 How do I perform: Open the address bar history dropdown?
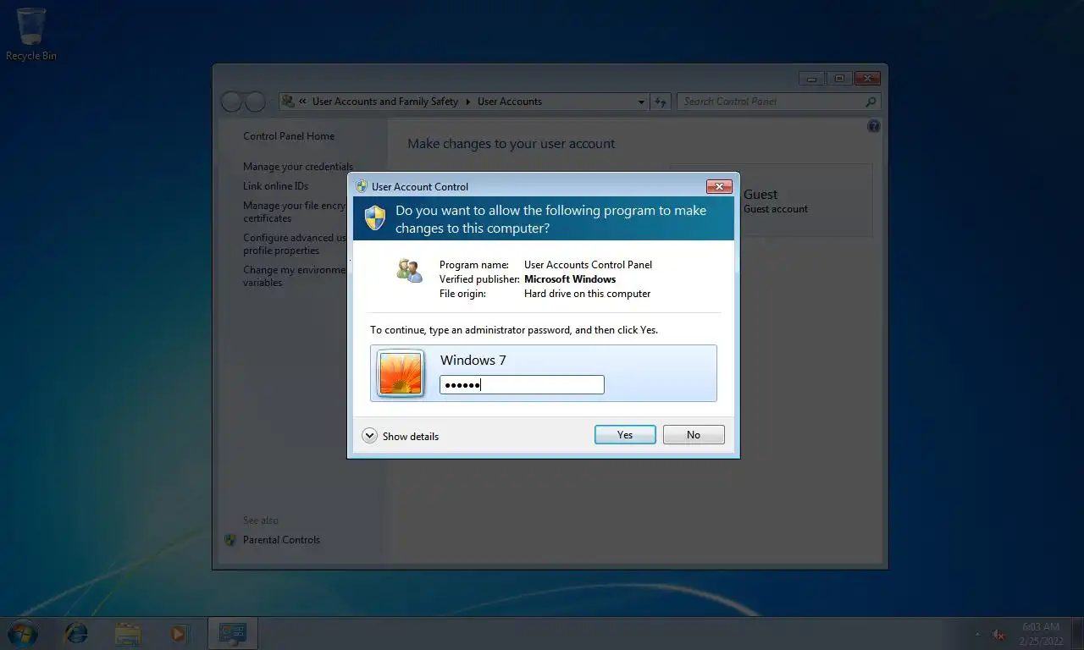click(x=641, y=102)
